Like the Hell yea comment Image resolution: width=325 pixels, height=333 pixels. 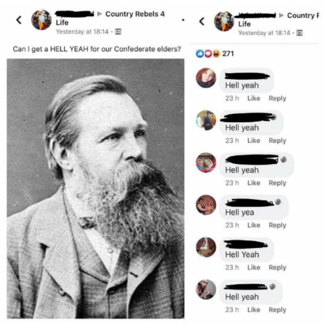[254, 225]
